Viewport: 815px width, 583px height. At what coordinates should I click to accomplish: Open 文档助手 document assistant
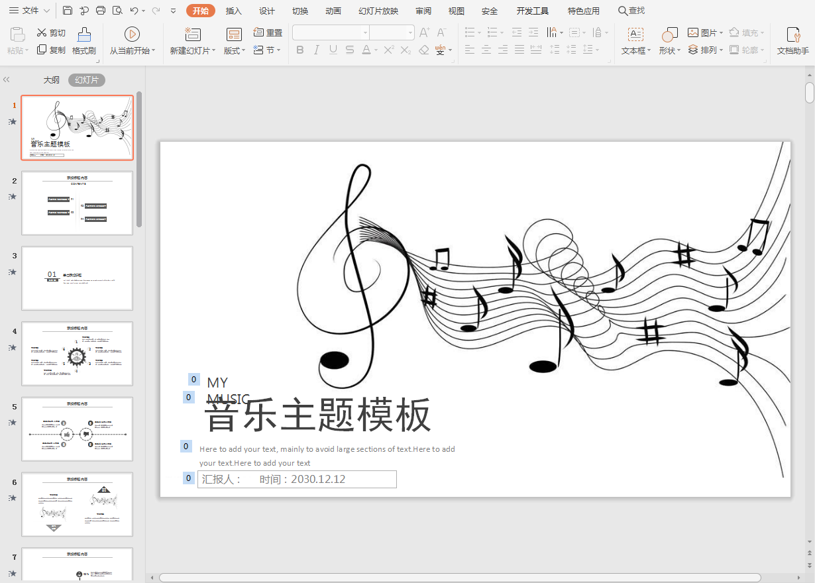792,34
